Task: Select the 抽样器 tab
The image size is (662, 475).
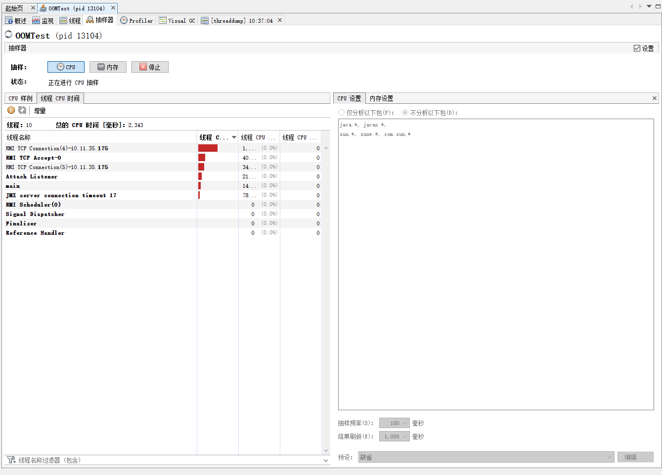Action: click(100, 20)
